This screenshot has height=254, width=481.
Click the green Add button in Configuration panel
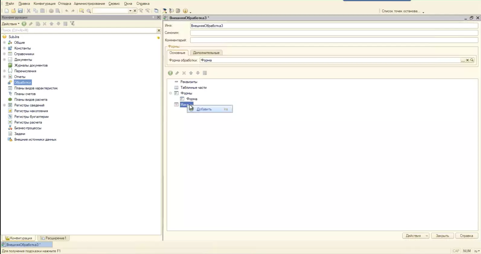pyautogui.click(x=24, y=24)
